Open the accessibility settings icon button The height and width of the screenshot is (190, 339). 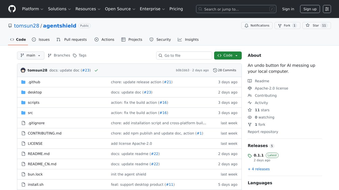pyautogui.click(x=327, y=9)
